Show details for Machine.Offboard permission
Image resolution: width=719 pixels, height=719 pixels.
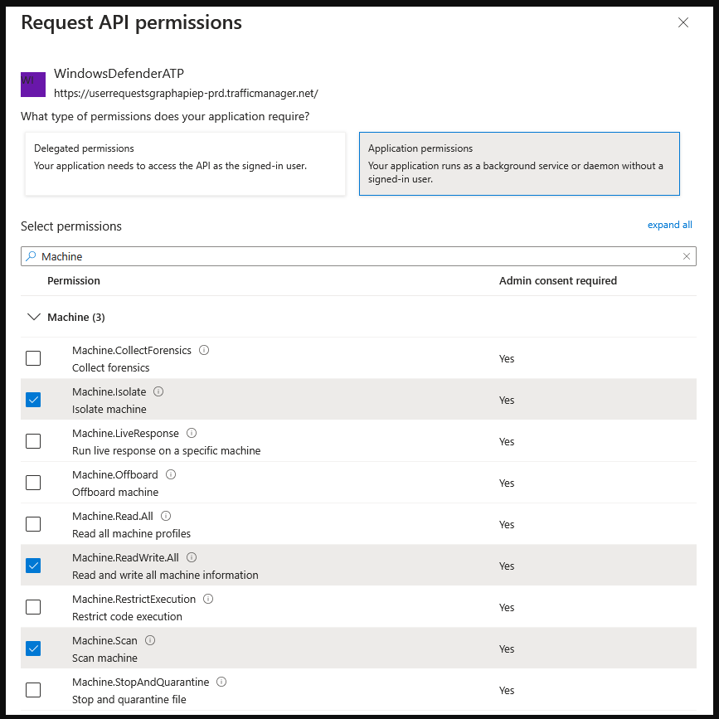[x=170, y=474]
